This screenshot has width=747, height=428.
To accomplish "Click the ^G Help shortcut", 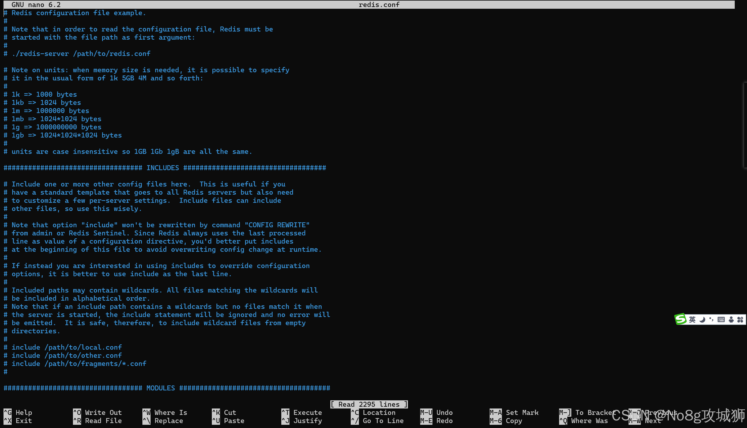I will 18,413.
